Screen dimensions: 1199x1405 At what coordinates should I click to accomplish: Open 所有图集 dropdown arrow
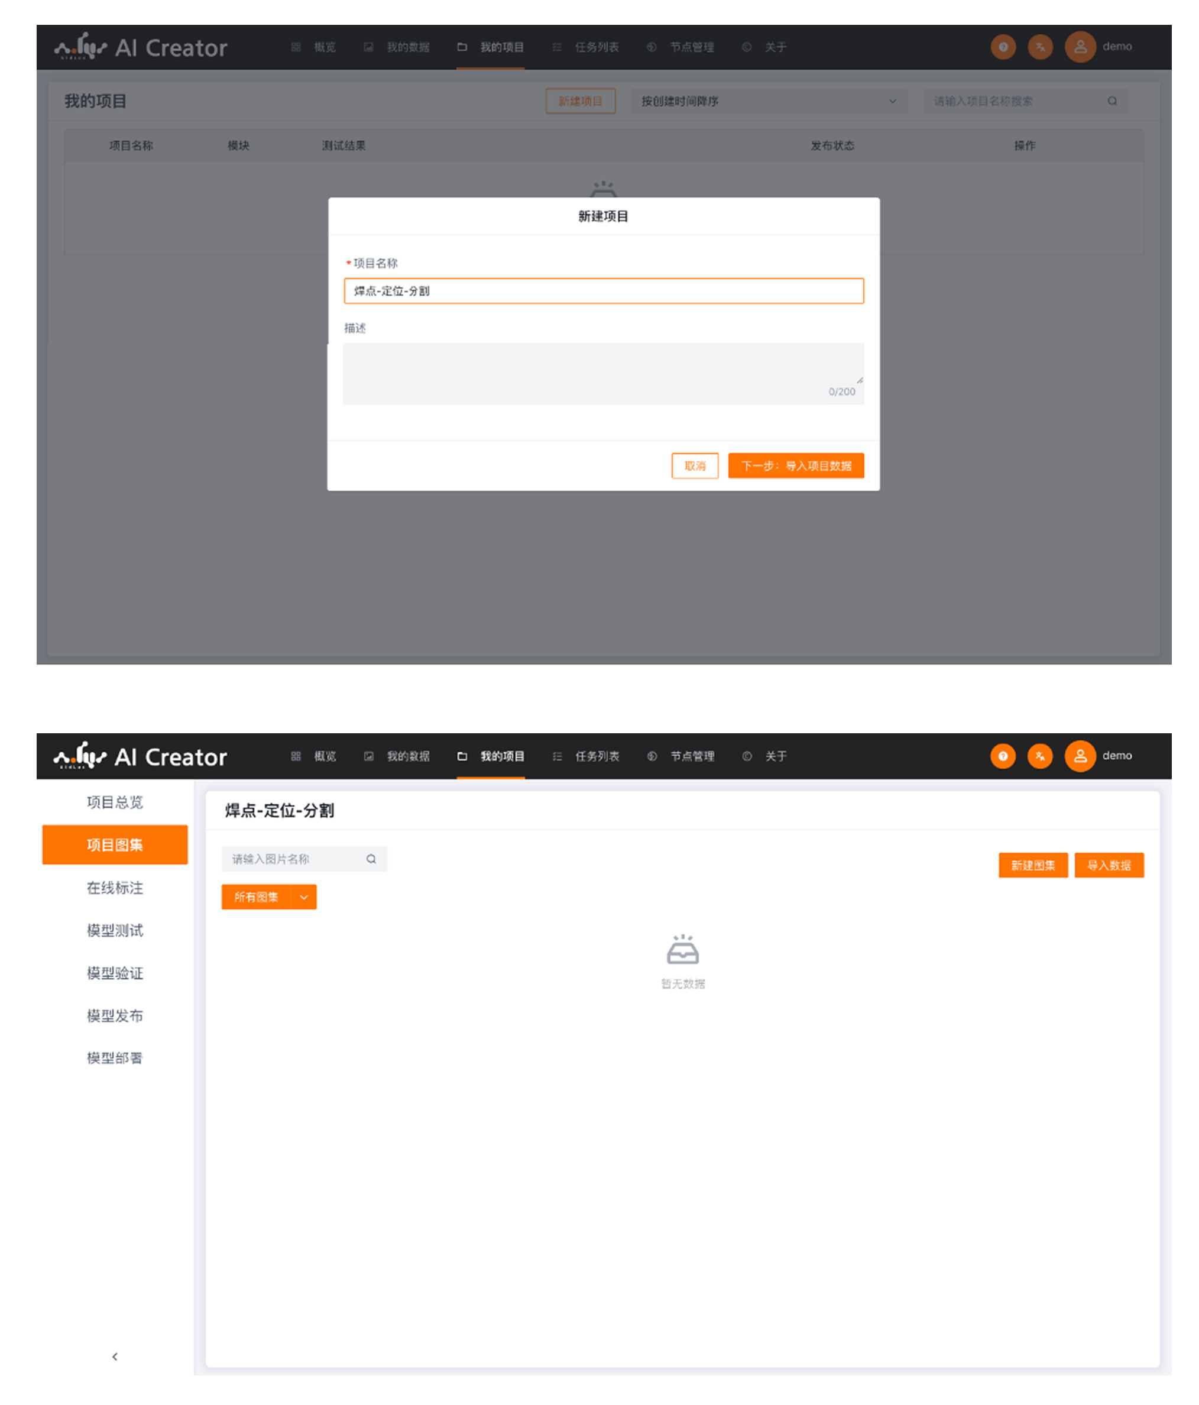pyautogui.click(x=304, y=897)
